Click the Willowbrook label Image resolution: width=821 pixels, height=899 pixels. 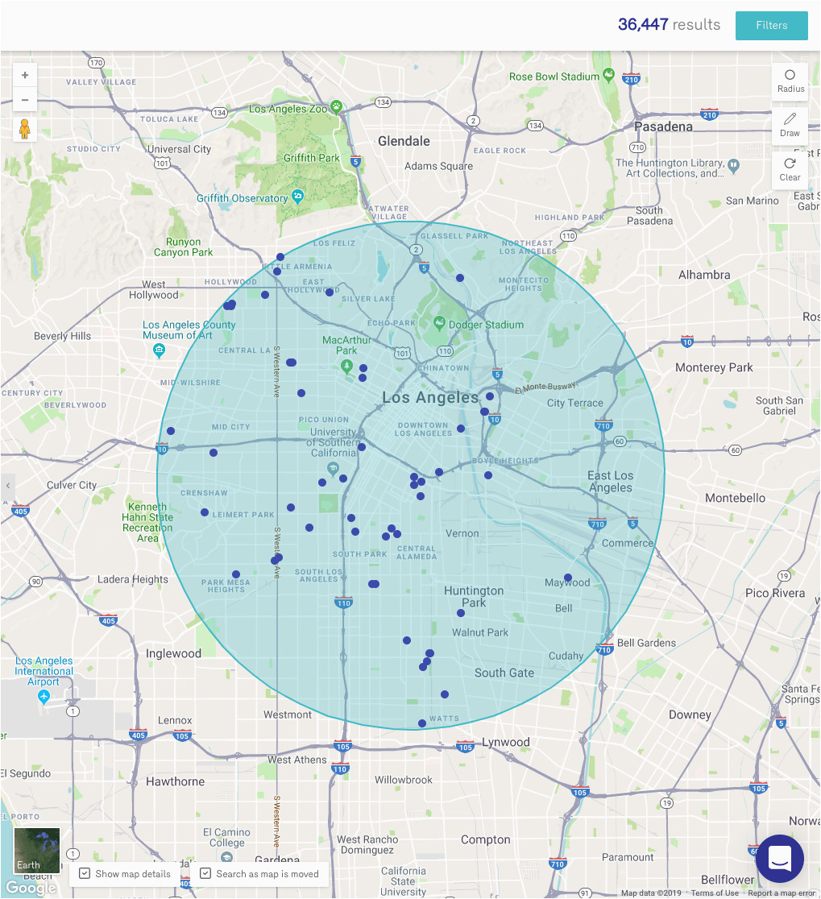tap(404, 780)
